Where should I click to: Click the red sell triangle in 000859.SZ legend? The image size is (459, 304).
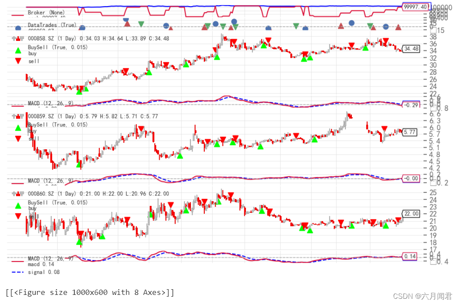18,139
